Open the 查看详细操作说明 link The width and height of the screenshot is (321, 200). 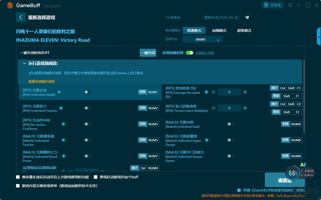pos(42,81)
